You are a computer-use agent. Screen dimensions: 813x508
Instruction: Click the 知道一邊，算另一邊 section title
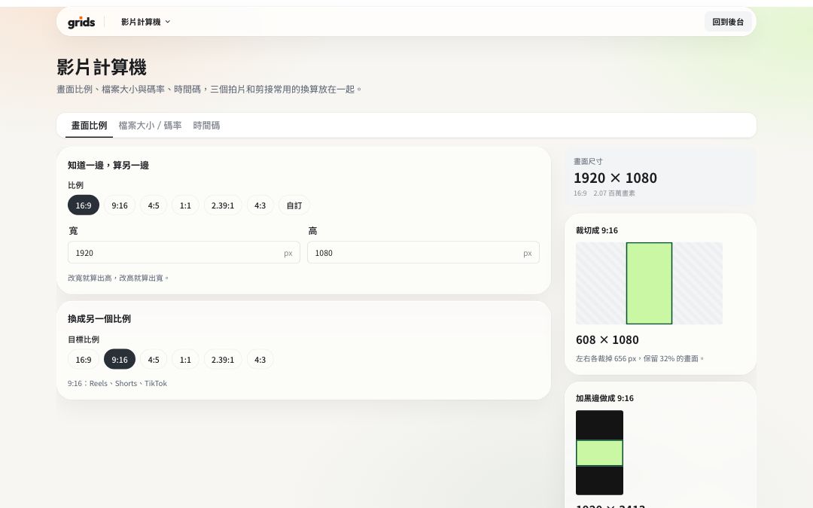pos(108,166)
